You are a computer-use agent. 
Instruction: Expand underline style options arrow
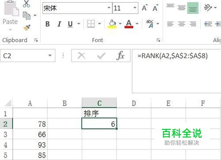pos(79,23)
